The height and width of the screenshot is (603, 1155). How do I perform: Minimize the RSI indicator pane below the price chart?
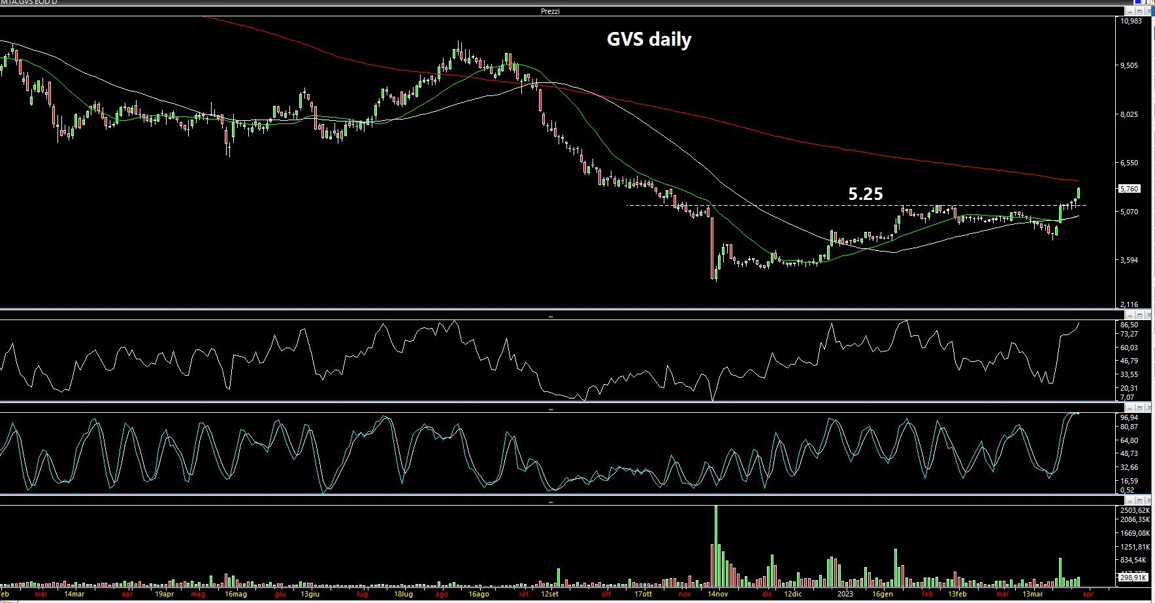(1130, 316)
